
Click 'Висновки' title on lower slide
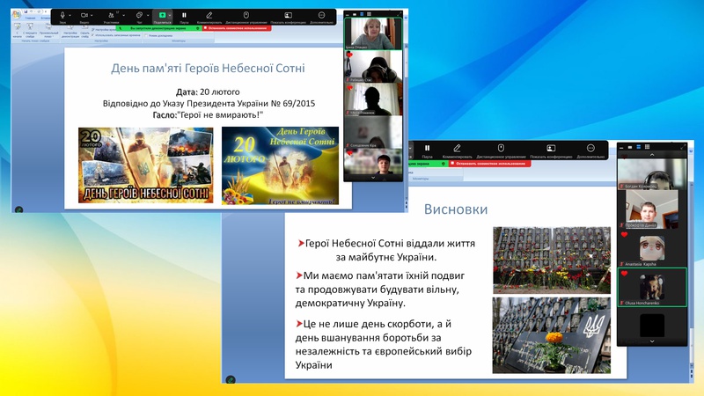456,209
